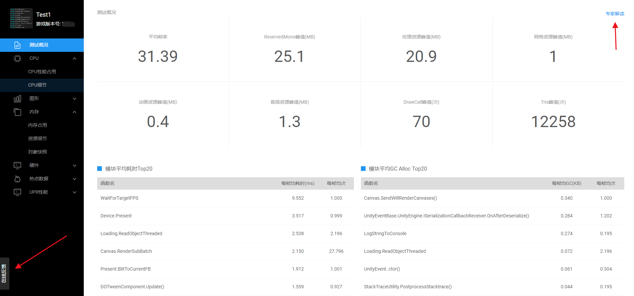Click 9.552 耗时 value
This screenshot has height=296, width=634.
pos(298,198)
